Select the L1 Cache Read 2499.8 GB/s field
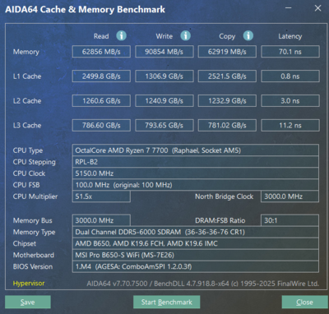The image size is (329, 314). tap(101, 76)
